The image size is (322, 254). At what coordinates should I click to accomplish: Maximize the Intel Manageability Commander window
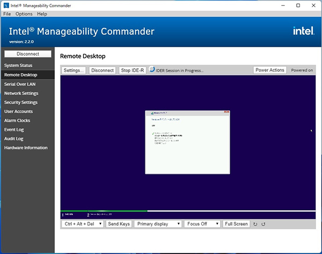click(298, 5)
